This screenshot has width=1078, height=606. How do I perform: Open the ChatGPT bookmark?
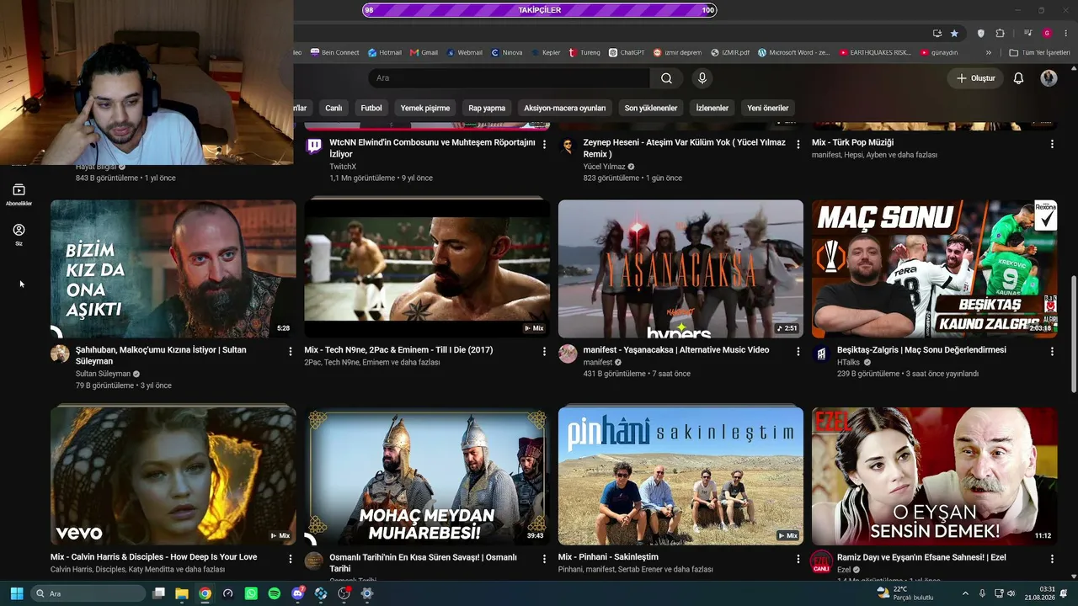pos(627,52)
